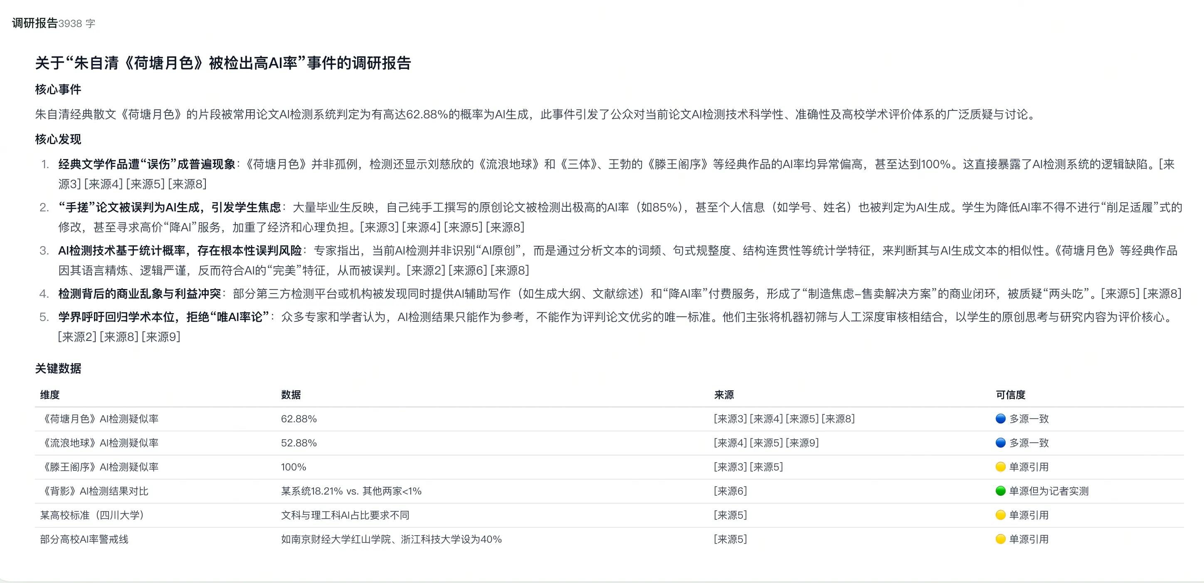Open [来源2] citation in finding 5 on 学术本位
The width and height of the screenshot is (1204, 583).
78,336
